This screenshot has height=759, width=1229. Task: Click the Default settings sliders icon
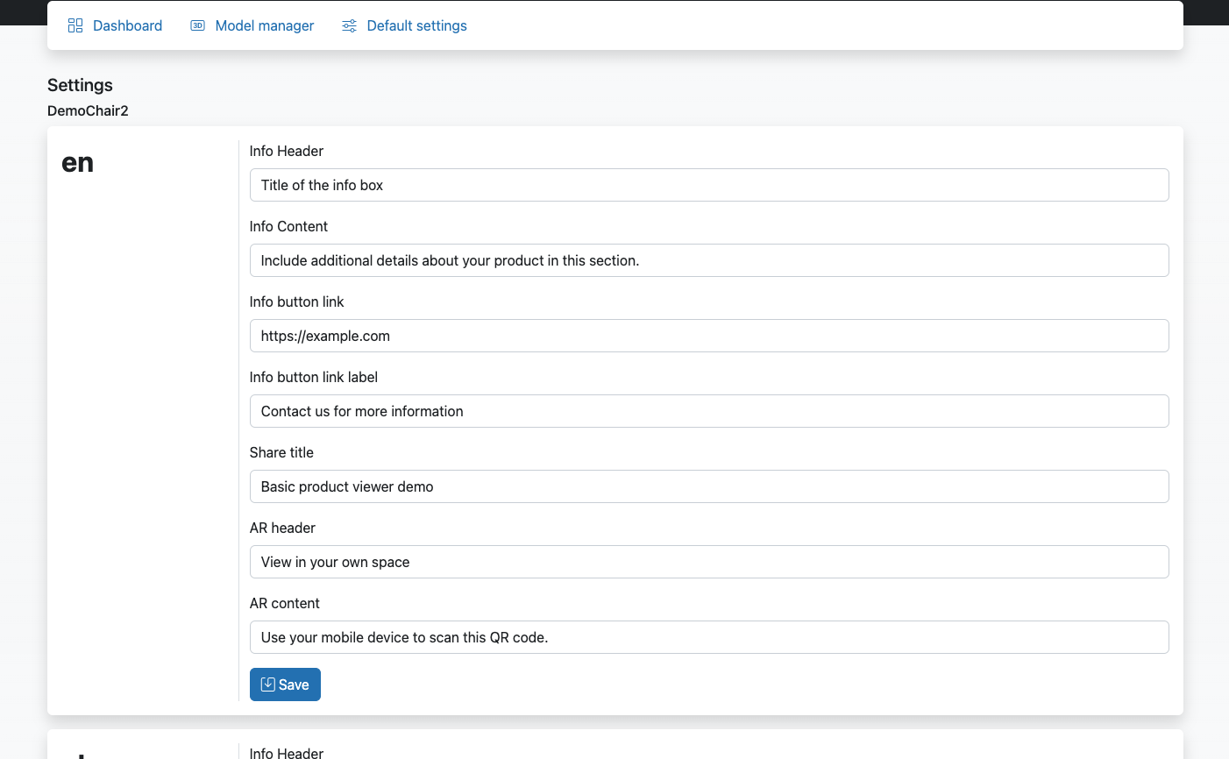tap(349, 25)
